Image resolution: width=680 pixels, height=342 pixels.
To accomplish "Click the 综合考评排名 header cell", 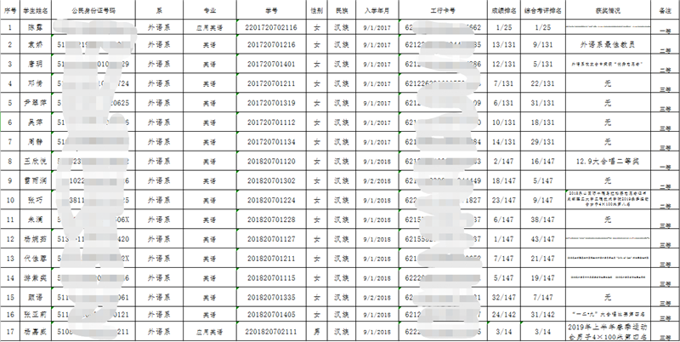I will [543, 10].
